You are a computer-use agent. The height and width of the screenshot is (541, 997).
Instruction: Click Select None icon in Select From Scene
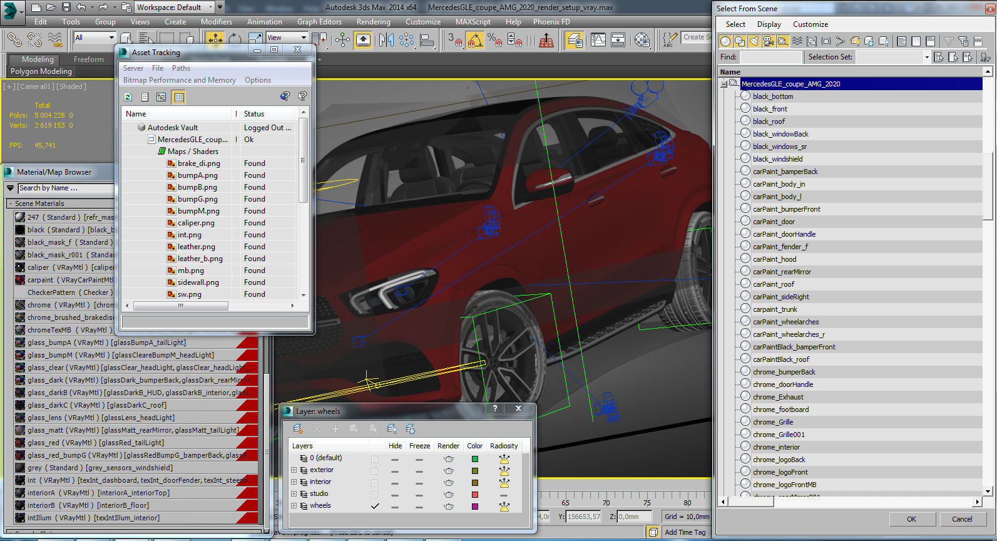[916, 41]
